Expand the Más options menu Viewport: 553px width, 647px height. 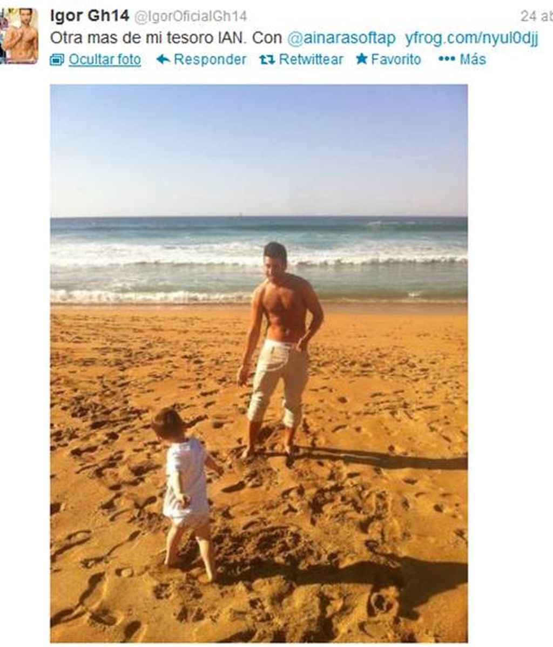pos(473,59)
